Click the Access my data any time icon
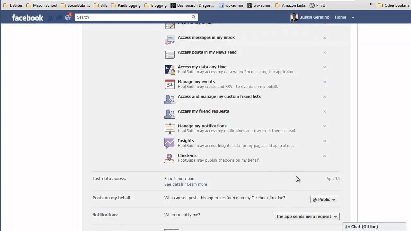The image size is (411, 231). (170, 69)
